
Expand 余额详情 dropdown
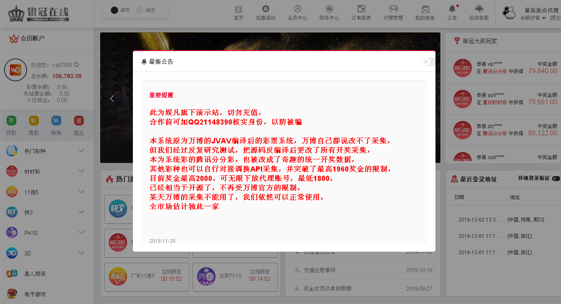[533, 18]
